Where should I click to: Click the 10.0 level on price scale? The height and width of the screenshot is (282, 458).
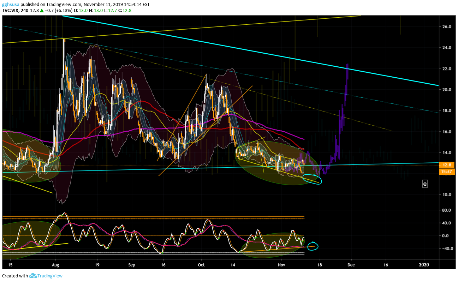click(x=446, y=194)
